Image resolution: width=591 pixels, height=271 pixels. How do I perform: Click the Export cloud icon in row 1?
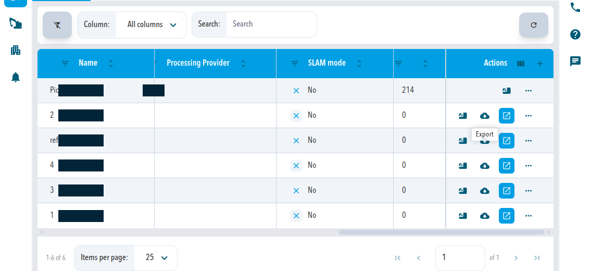click(x=485, y=216)
